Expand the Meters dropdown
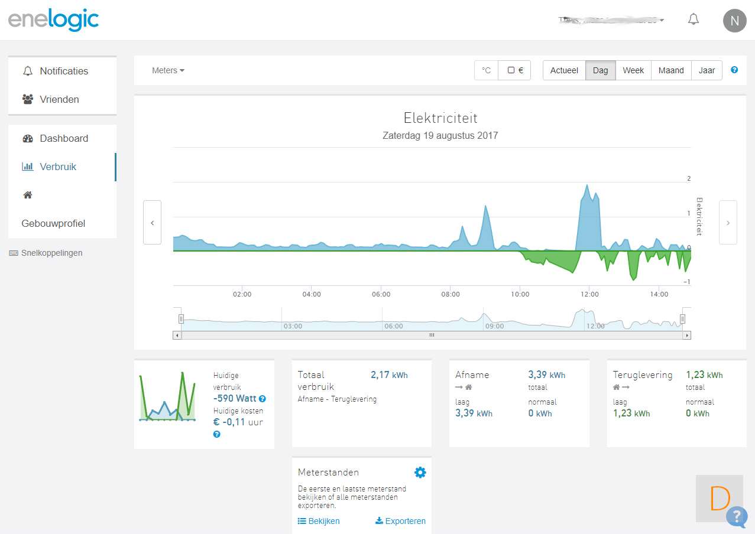Viewport: 755px width, 534px height. coord(168,70)
